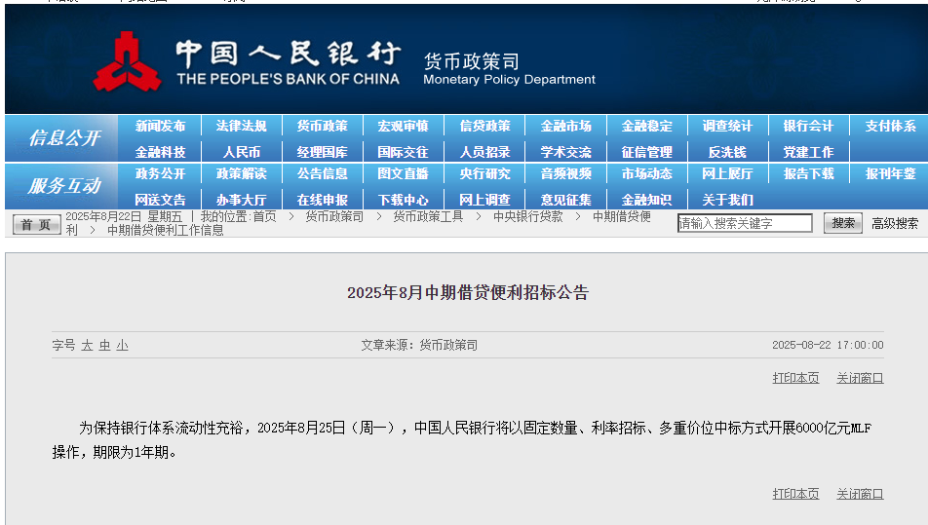Screen dimensions: 928x525
Task: Open the 网上调查 menu item
Action: click(x=484, y=200)
